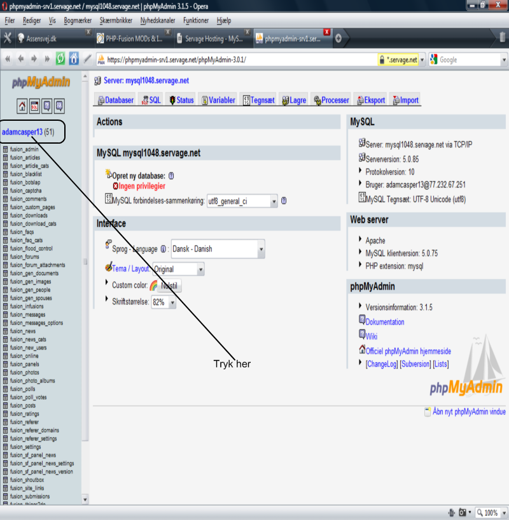Open SQL documentation icon in sidebar

coord(59,106)
